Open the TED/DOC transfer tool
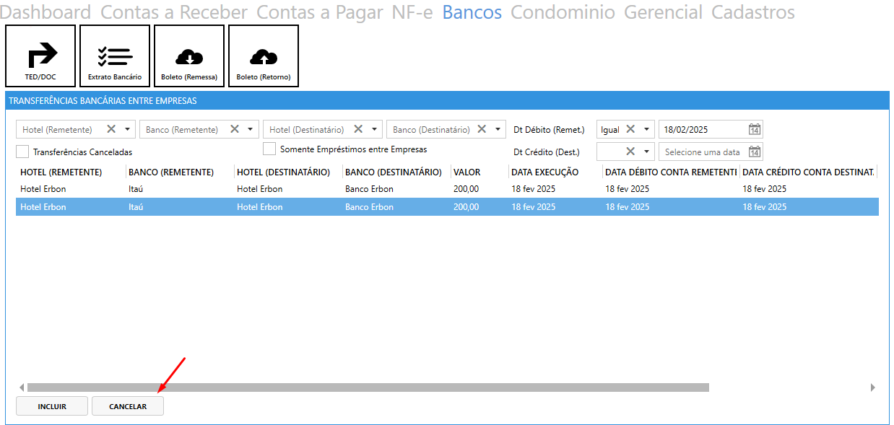The height and width of the screenshot is (425, 894). click(x=40, y=56)
